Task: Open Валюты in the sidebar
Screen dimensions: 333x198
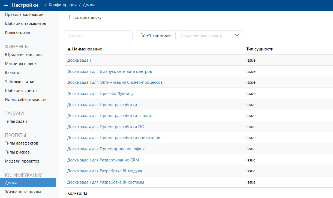Action: (12, 73)
